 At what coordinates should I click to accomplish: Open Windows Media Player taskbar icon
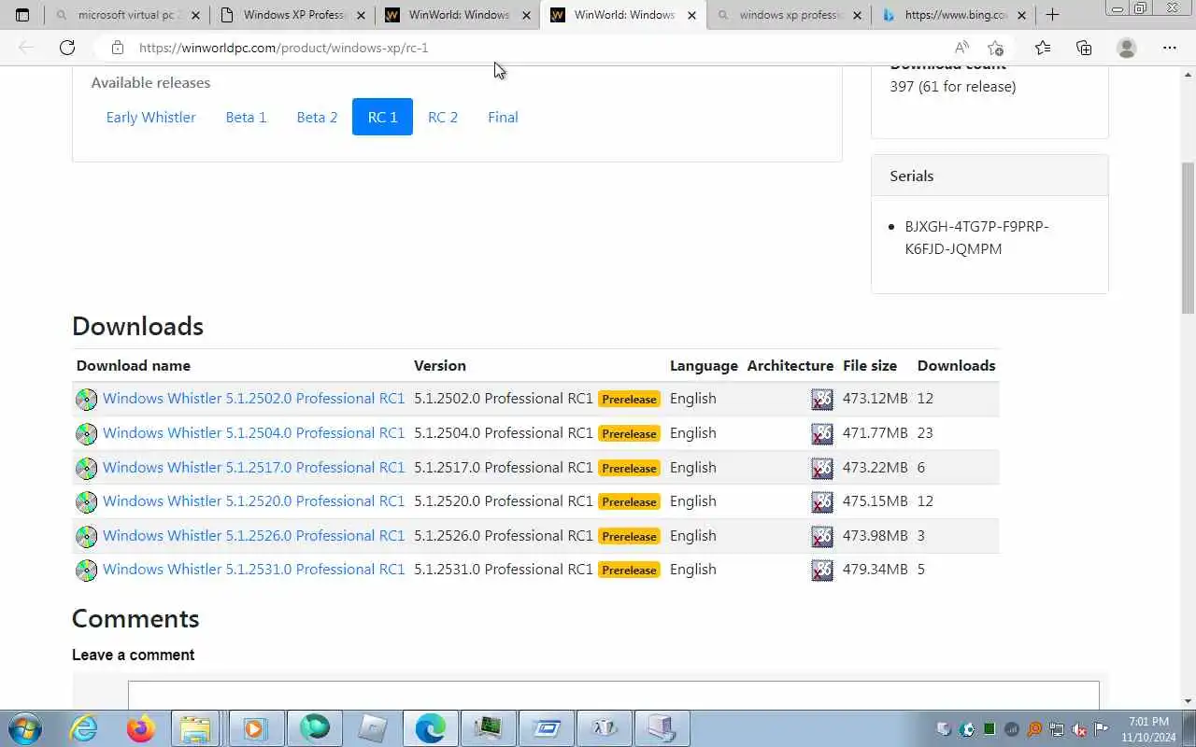point(255,728)
